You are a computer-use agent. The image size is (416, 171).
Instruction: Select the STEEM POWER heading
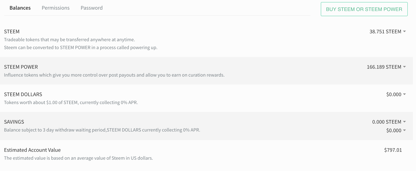[x=21, y=67]
